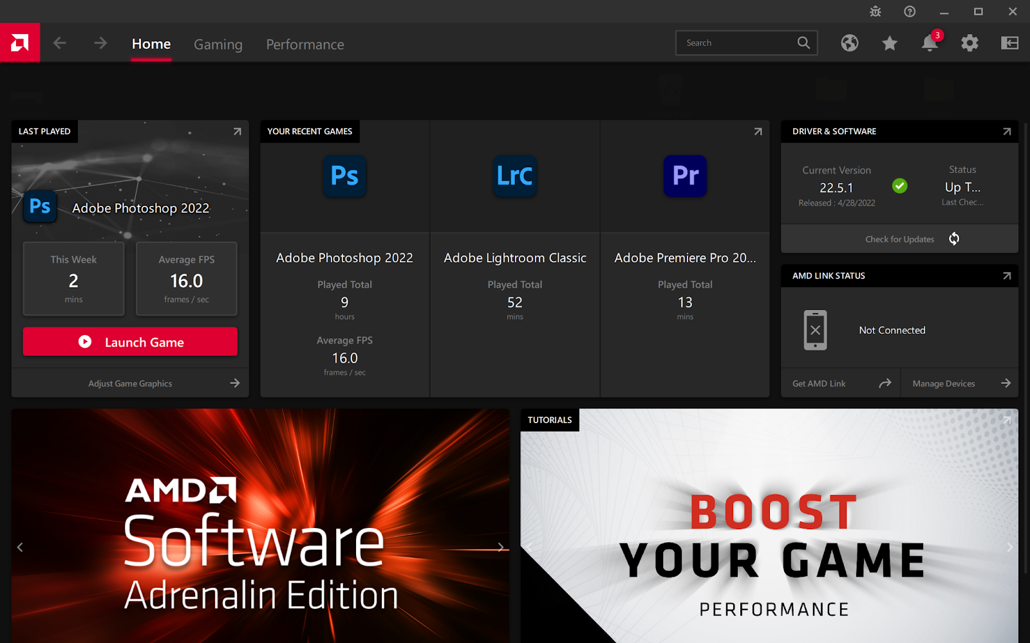Click Released : 4/28/2022 text
This screenshot has width=1030, height=643.
point(836,203)
